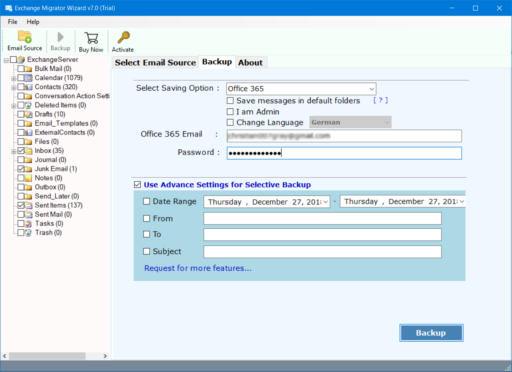Click the Activate key icon
This screenshot has width=512, height=372.
point(123,38)
